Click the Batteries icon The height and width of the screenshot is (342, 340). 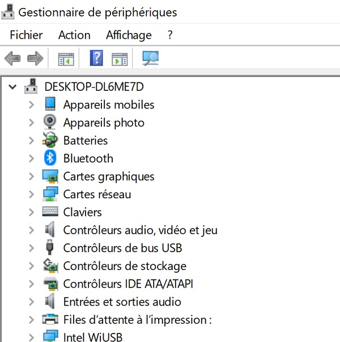tap(50, 140)
